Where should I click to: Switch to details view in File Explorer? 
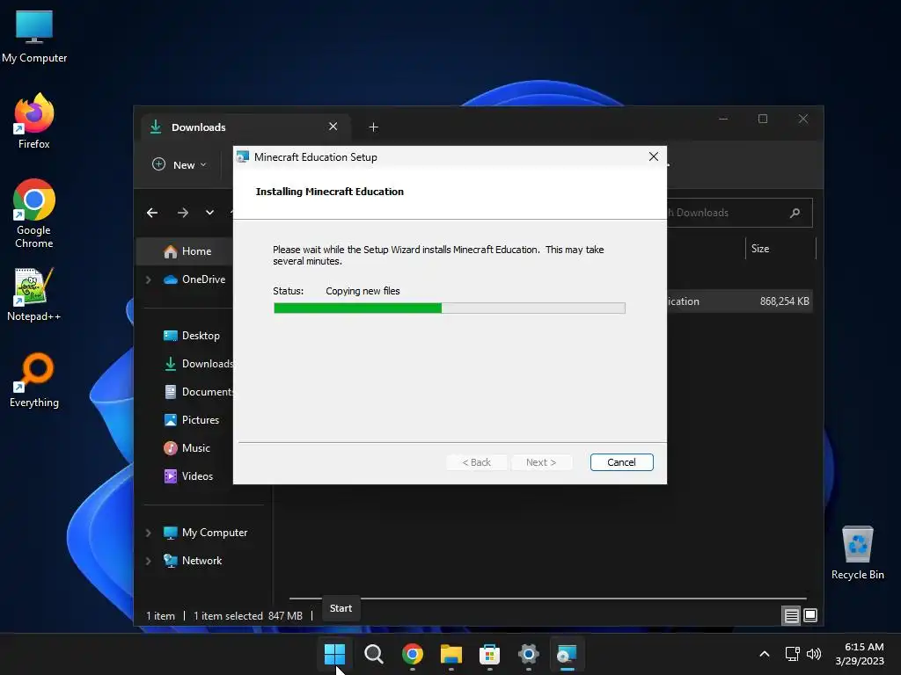point(791,616)
